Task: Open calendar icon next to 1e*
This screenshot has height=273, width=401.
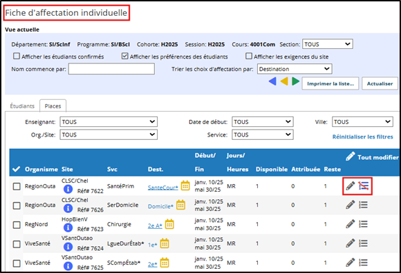Action: (x=165, y=243)
